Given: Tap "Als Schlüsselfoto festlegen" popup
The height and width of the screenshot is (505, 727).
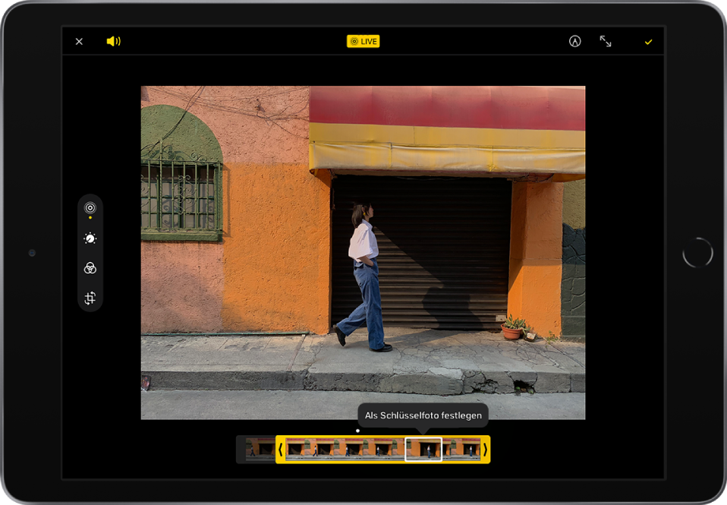Looking at the screenshot, I should 423,415.
